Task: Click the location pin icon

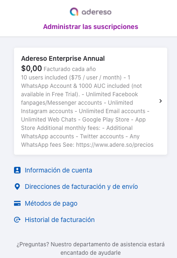Action: pyautogui.click(x=17, y=186)
